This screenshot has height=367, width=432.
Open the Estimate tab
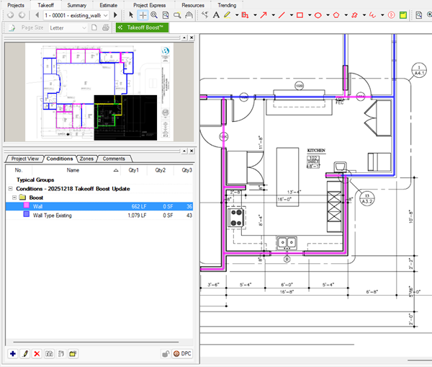[109, 4]
